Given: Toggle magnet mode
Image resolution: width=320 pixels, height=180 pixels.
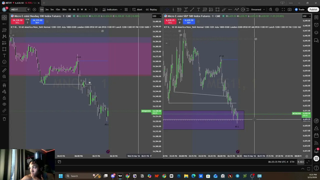Looking at the screenshot, I should [x=4, y=85].
